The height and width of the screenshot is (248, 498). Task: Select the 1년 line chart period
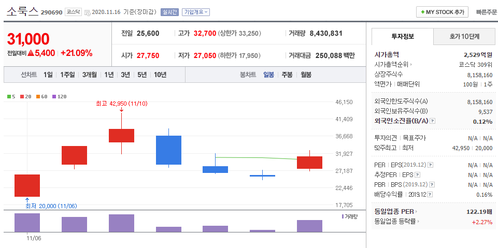click(109, 75)
